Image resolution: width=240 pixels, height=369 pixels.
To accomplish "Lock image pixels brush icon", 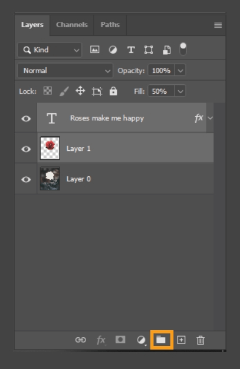I will pos(64,91).
